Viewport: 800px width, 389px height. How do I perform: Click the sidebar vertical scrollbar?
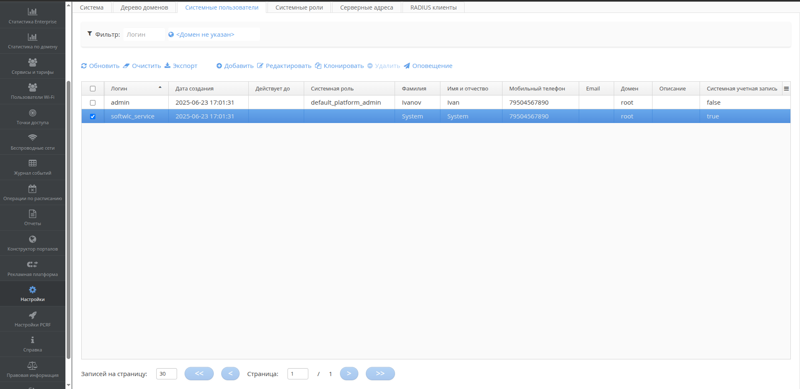[x=69, y=219]
